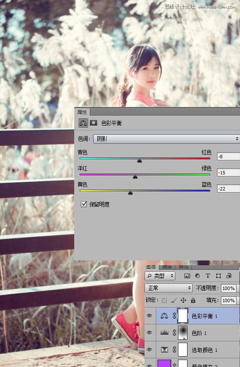Click the 不透明度 100% input field
This screenshot has height=367, width=240.
point(229,288)
